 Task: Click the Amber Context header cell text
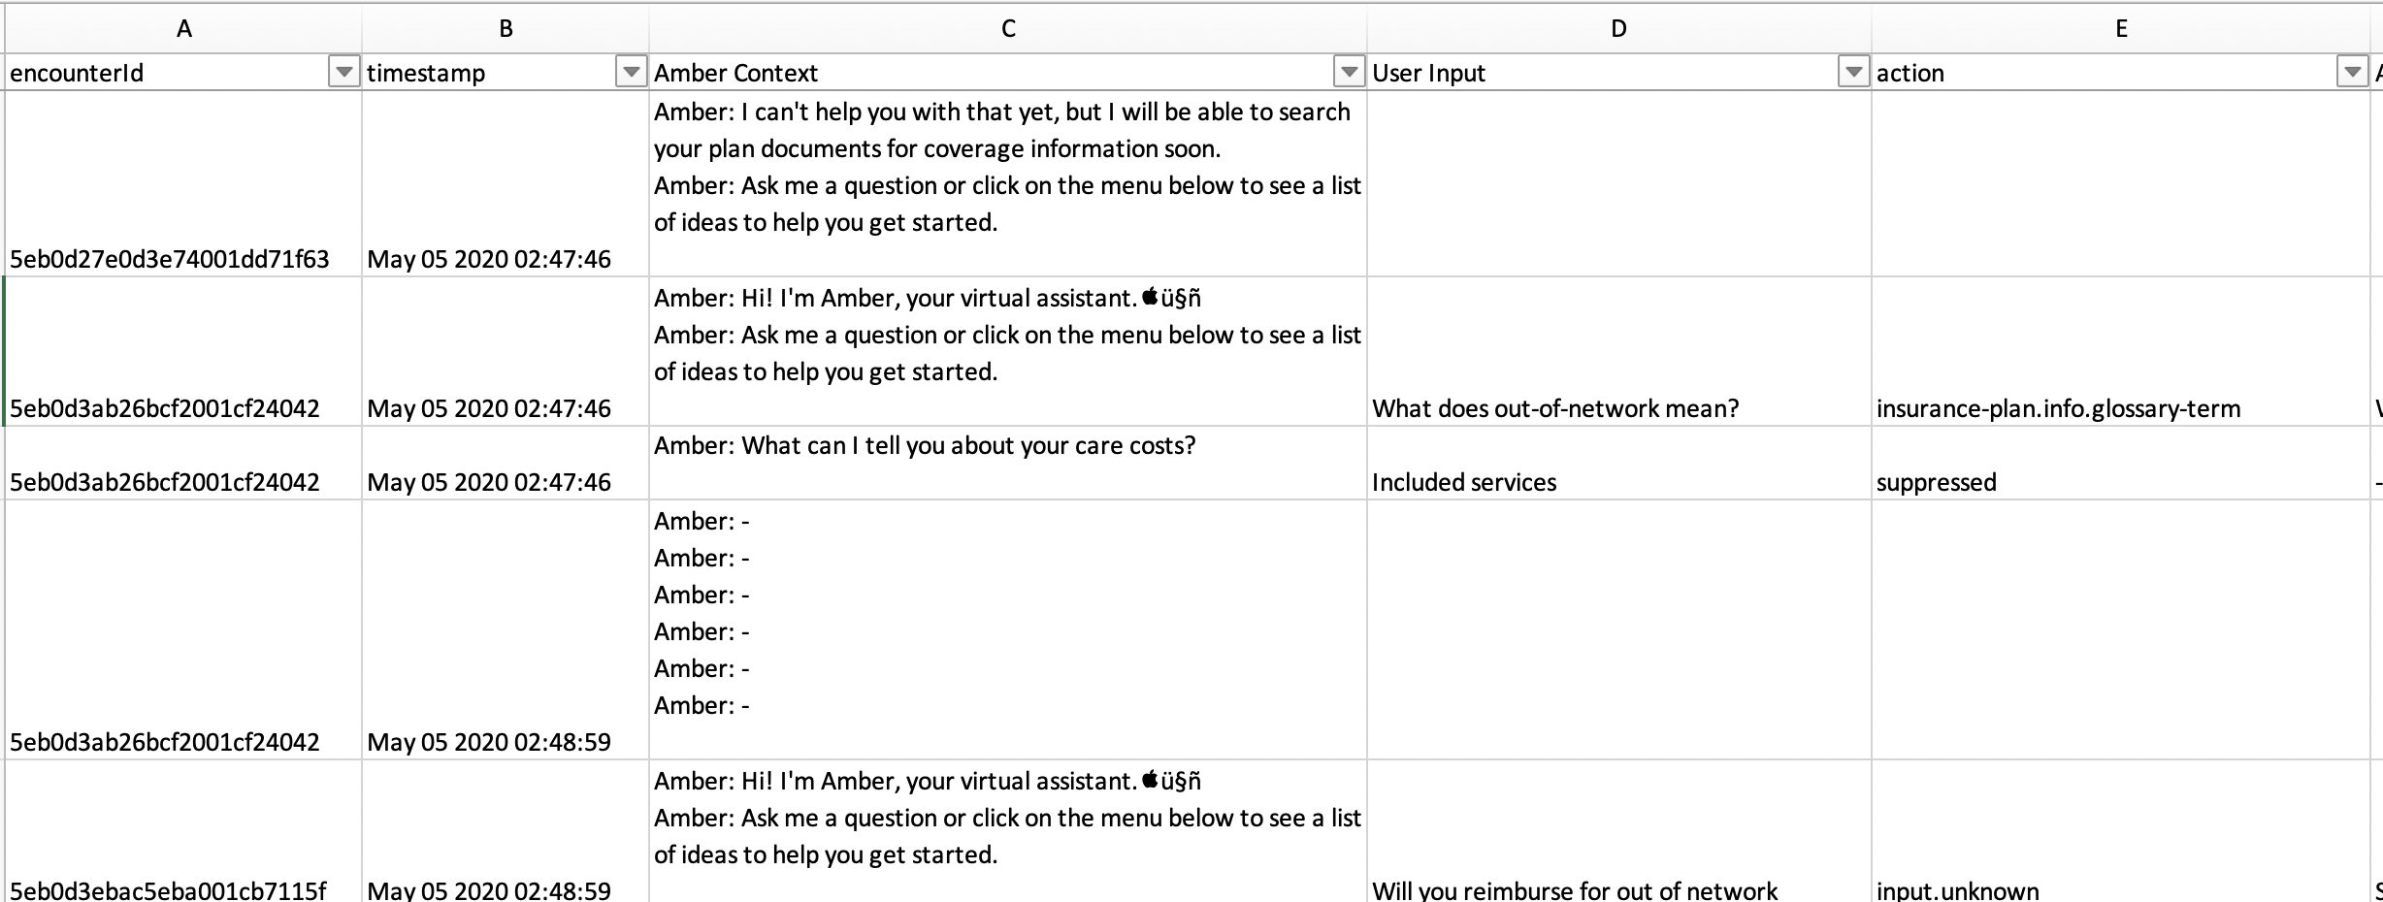(x=735, y=73)
